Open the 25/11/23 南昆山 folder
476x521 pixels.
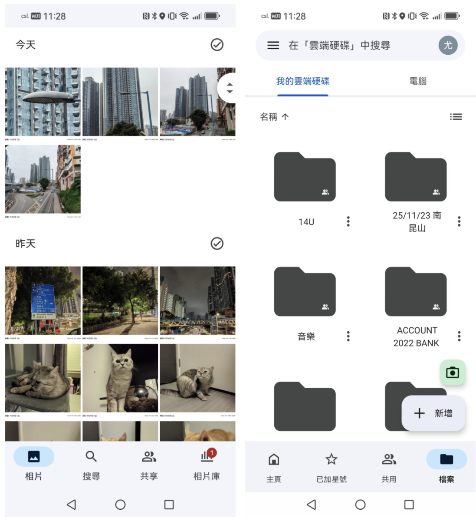pos(416,177)
